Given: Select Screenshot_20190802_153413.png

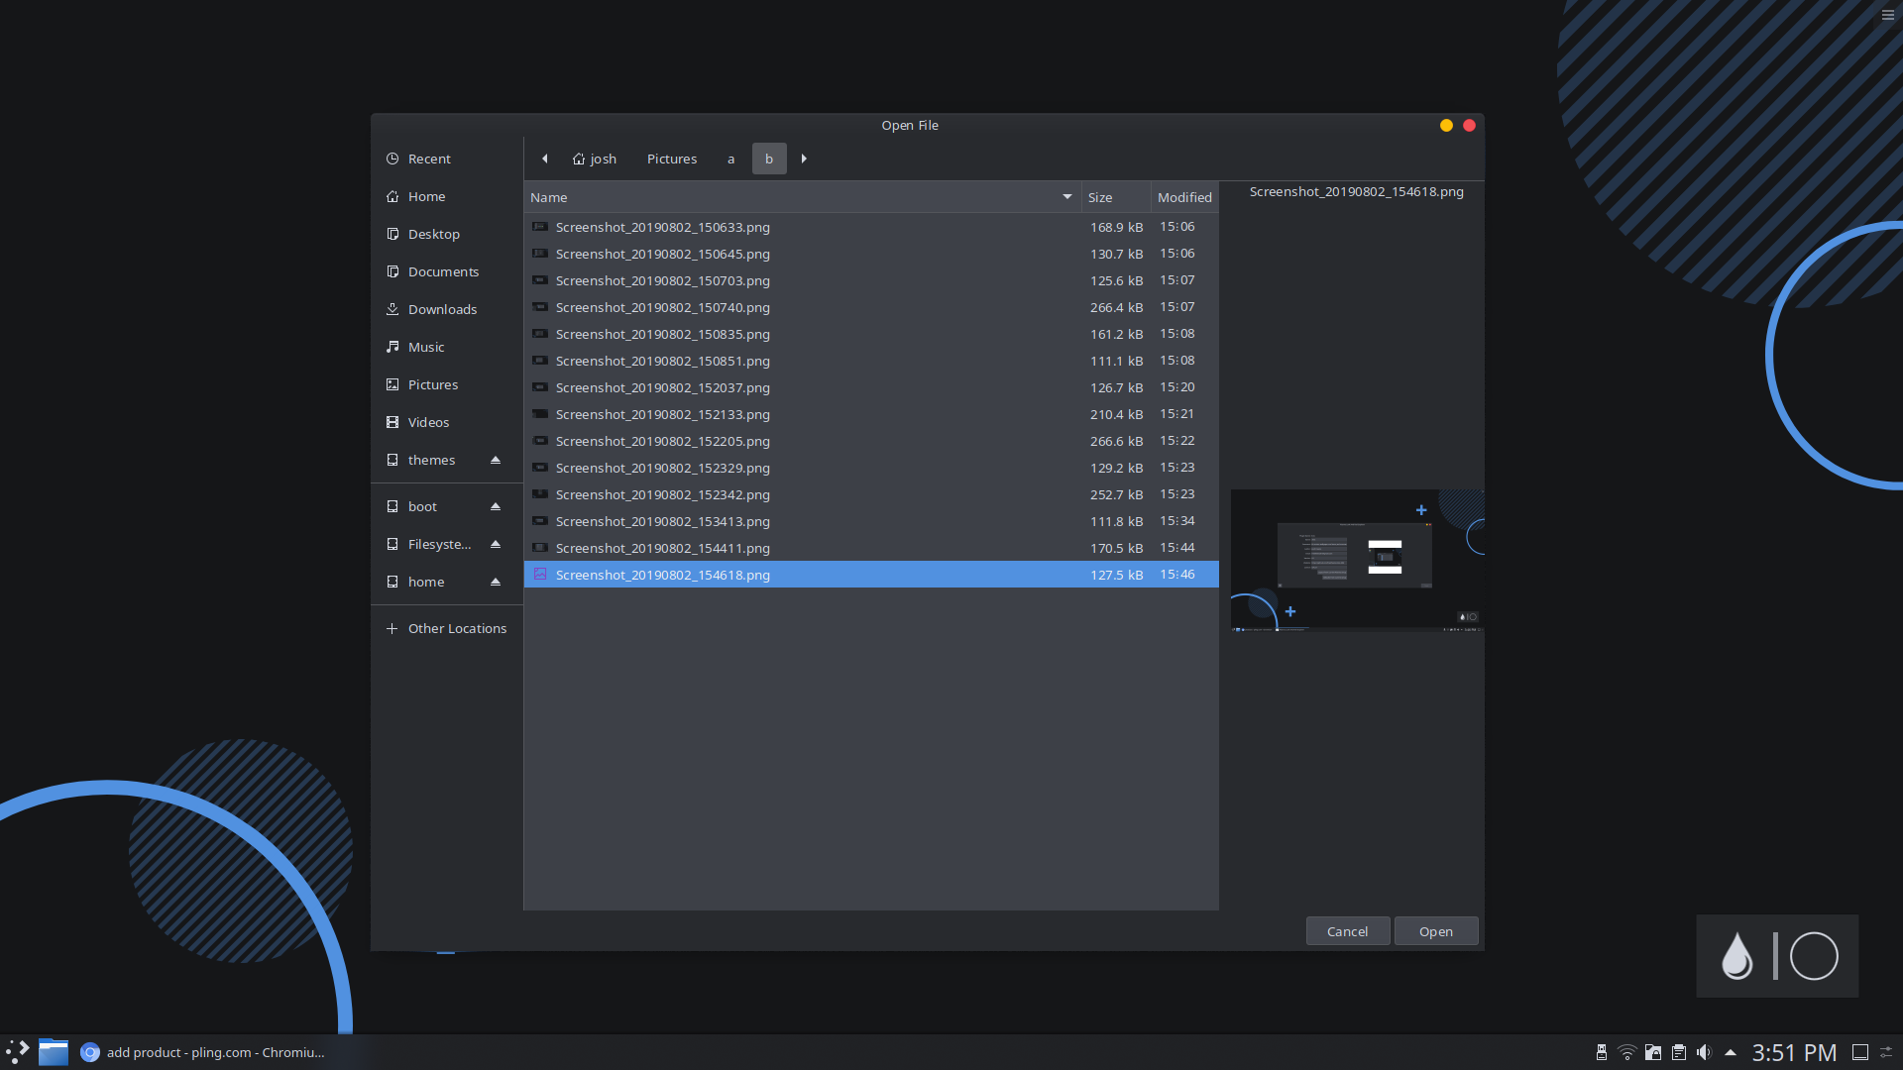Looking at the screenshot, I should pos(871,521).
